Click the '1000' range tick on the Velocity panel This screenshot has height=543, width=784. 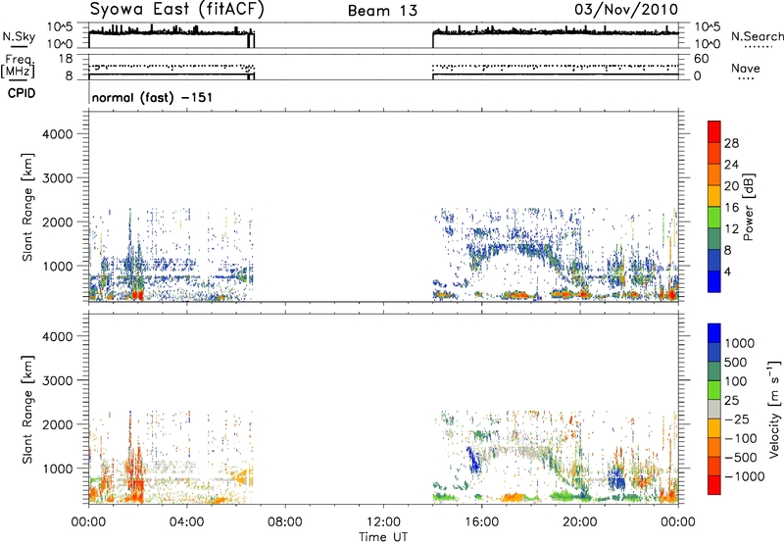coord(58,469)
